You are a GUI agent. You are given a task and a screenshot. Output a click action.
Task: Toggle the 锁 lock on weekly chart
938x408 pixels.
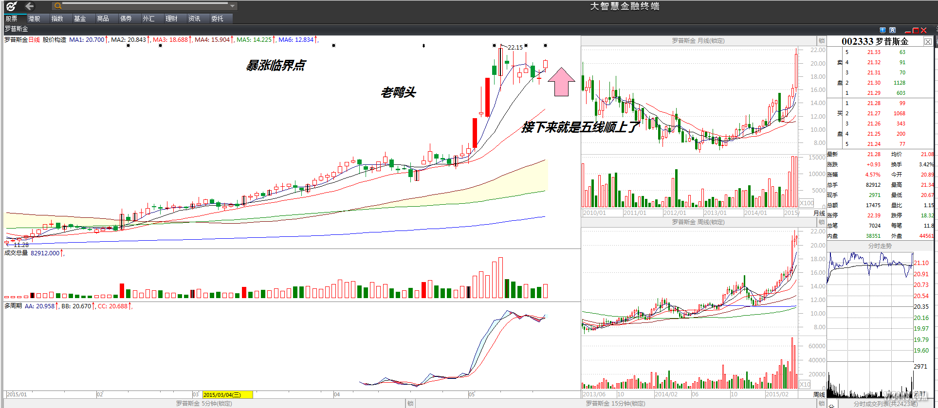(822, 222)
